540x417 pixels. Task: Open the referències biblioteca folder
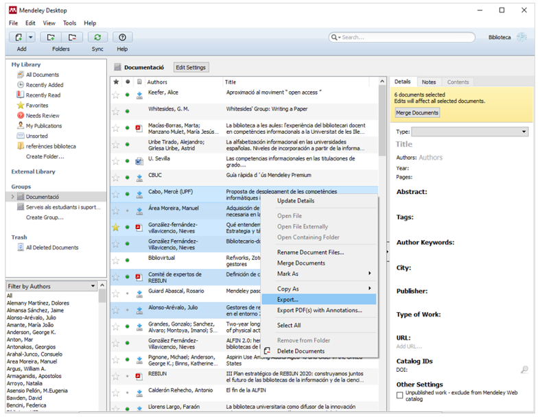51,146
